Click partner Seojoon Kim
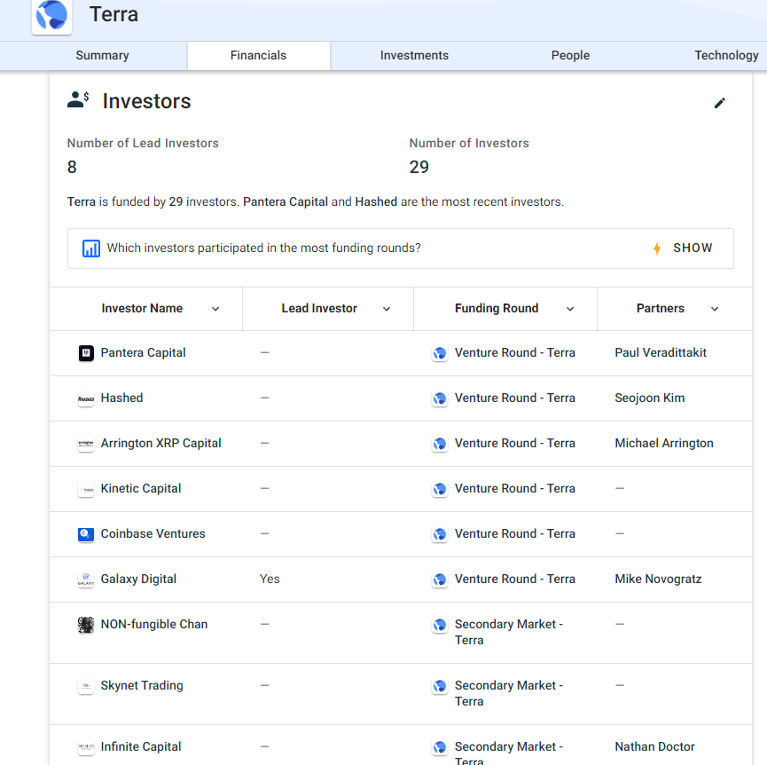The width and height of the screenshot is (767, 765). (x=650, y=398)
